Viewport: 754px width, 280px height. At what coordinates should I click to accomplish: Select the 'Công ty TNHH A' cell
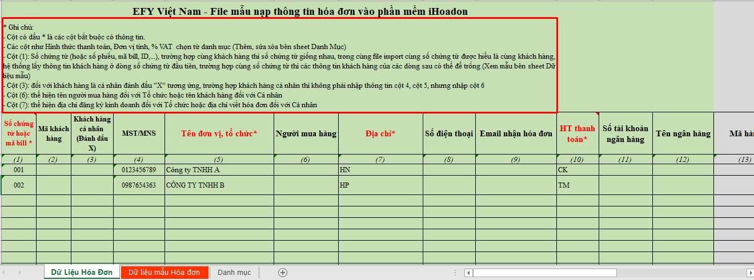pos(219,170)
